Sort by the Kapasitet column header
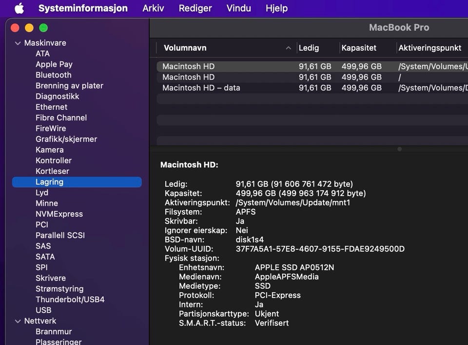This screenshot has height=345, width=468. [x=359, y=48]
